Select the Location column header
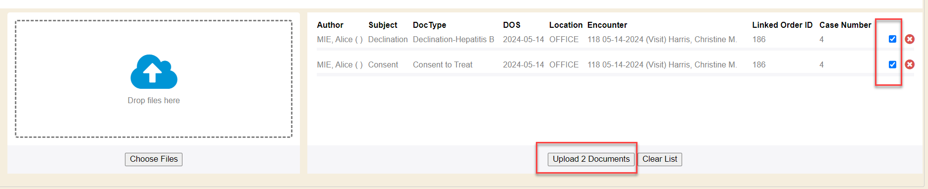 (566, 25)
